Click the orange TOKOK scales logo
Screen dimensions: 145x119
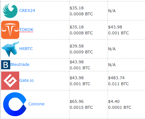pyautogui.click(x=10, y=30)
